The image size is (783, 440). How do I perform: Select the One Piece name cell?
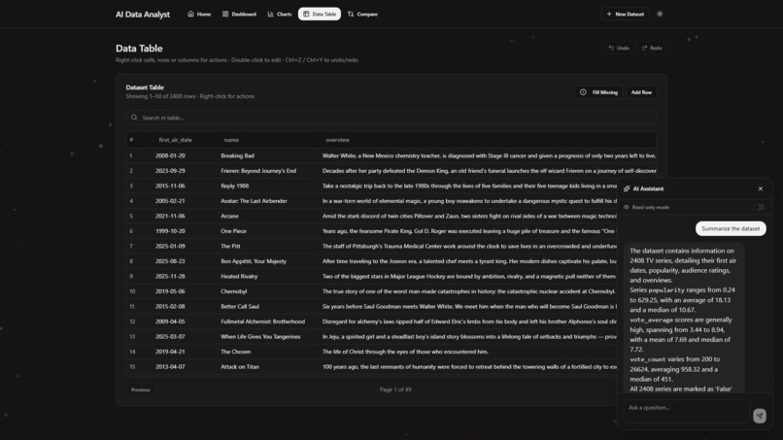tap(234, 231)
